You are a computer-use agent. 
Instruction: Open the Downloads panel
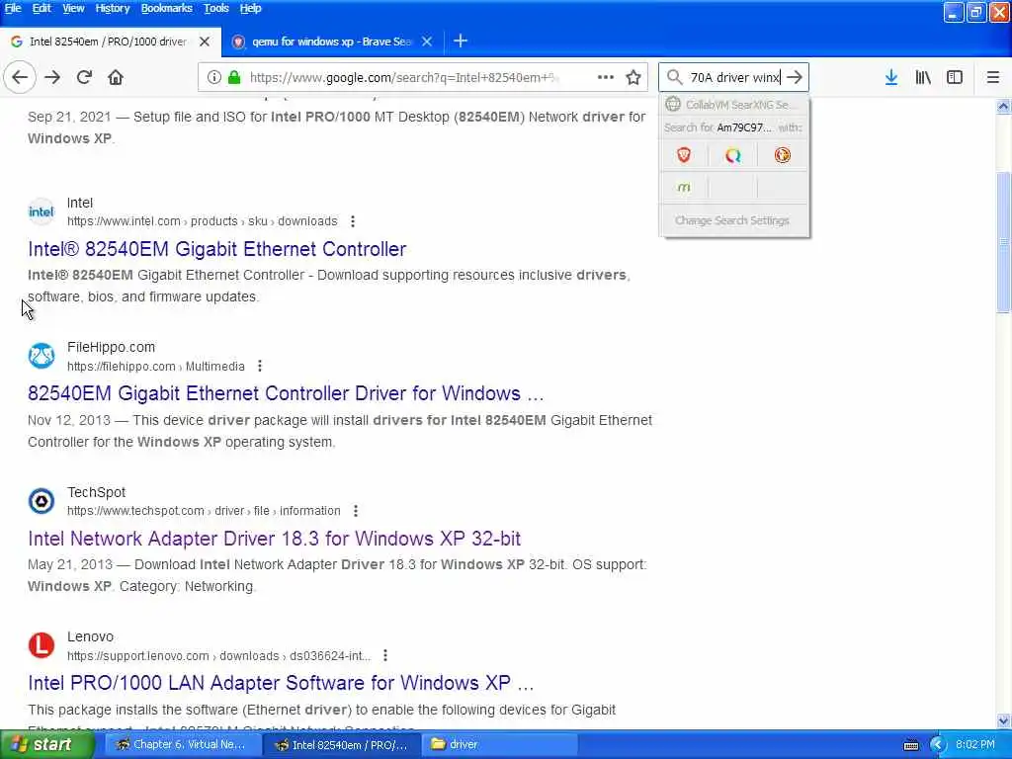[x=891, y=77]
